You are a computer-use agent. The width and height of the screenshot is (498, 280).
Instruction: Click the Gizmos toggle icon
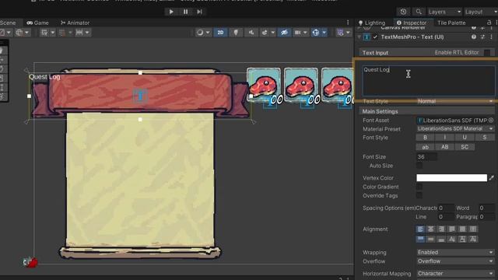pyautogui.click(x=316, y=33)
